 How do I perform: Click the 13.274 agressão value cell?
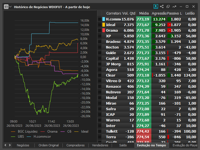(x=159, y=19)
